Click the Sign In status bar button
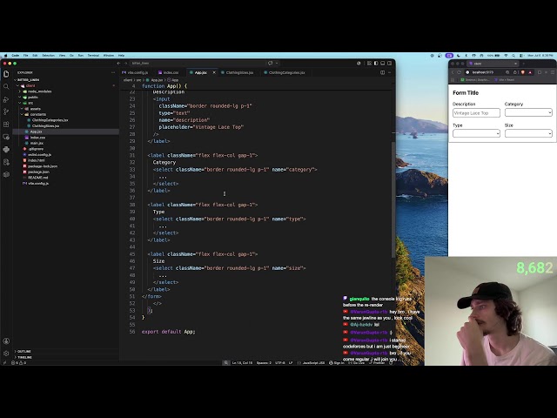Image resolution: width=557 pixels, height=418 pixels. click(x=337, y=363)
